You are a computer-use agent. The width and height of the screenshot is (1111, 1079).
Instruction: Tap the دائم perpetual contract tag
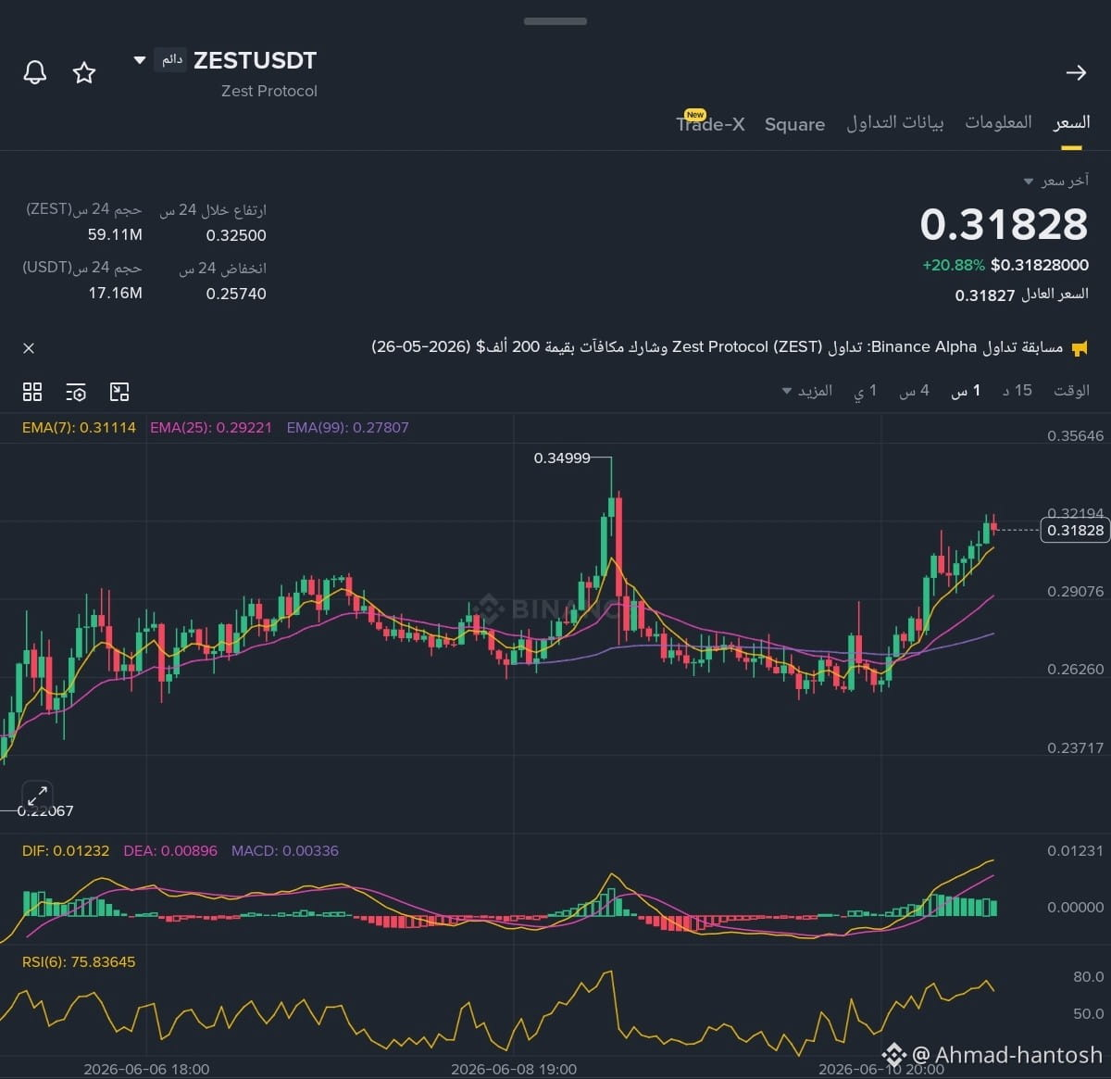coord(171,60)
